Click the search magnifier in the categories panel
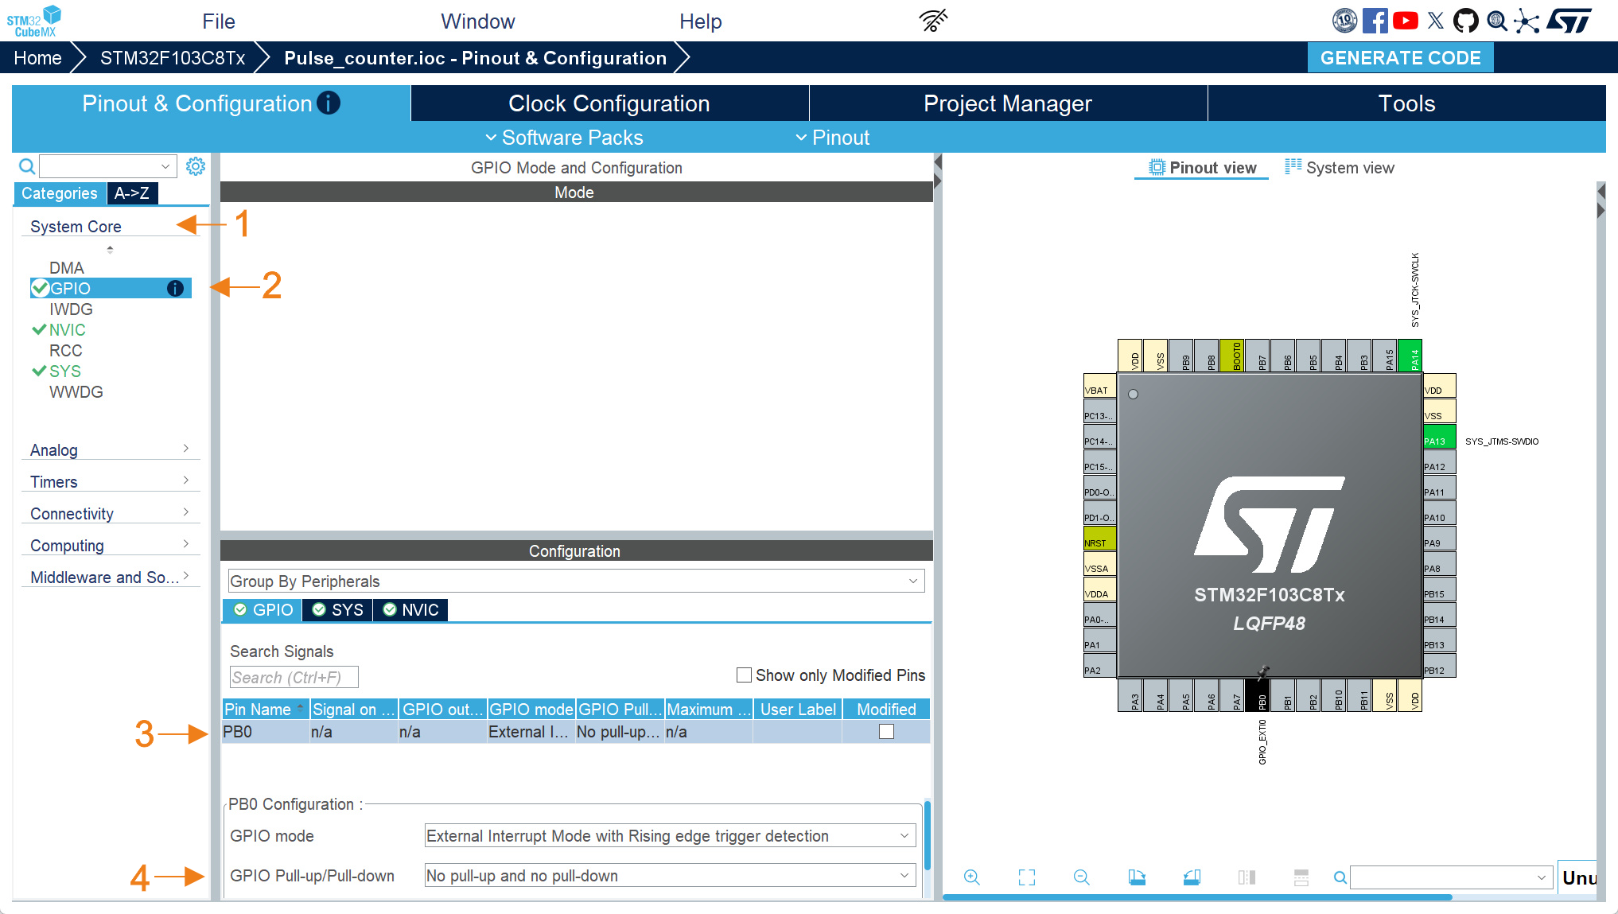This screenshot has height=914, width=1618. pos(27,166)
